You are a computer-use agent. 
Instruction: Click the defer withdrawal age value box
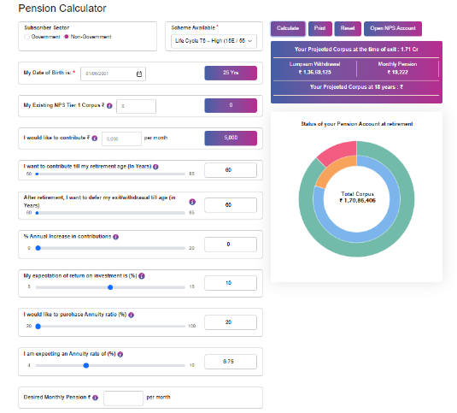[231, 205]
